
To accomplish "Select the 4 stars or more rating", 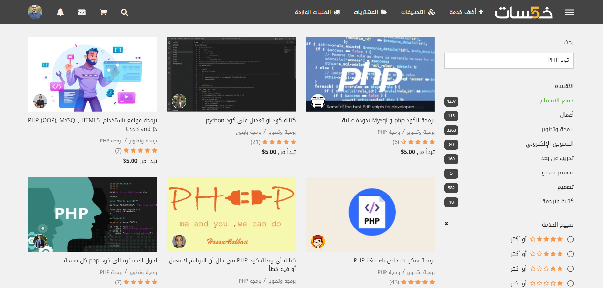I will pyautogui.click(x=570, y=254).
